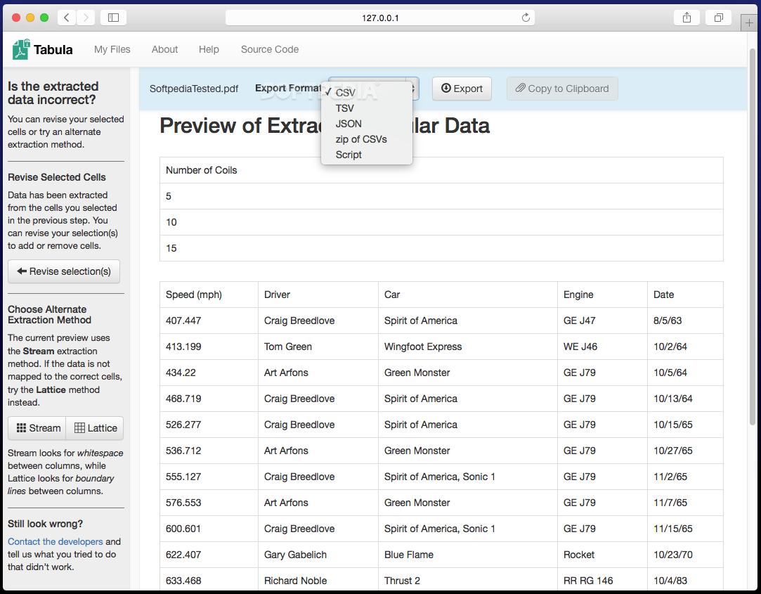Go back with Safari's back arrow
This screenshot has width=761, height=594.
(67, 18)
